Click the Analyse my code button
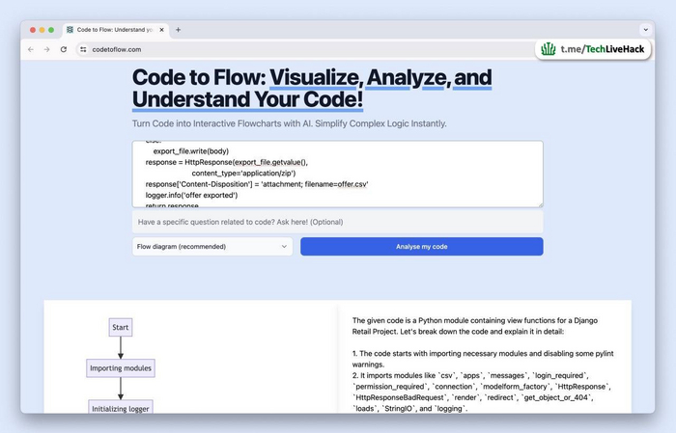 [x=422, y=247]
